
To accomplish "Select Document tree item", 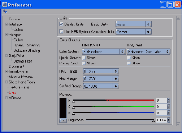I will tap(17, 66).
